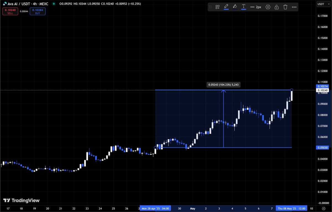
Task: Delete the drawing with trash icon
Action: click(285, 7)
